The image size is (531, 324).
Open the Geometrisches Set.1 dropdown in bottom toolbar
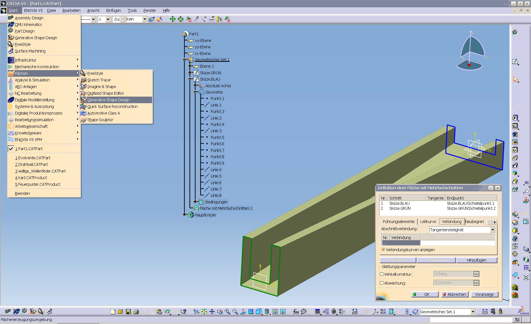coord(473,312)
